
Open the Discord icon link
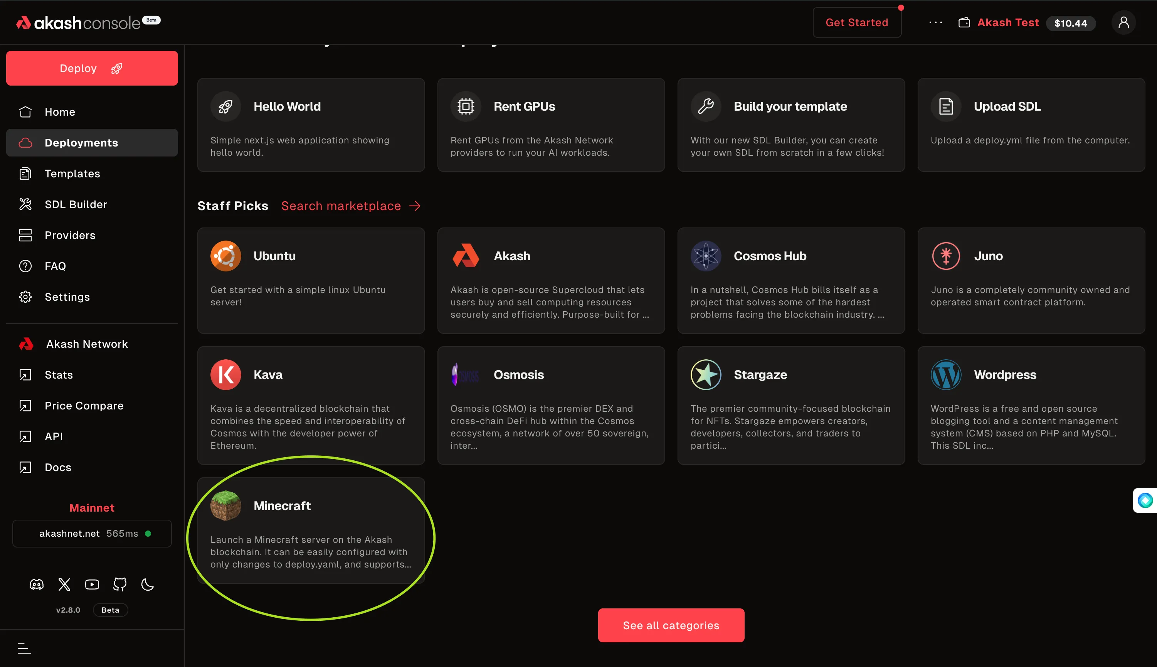[x=37, y=584]
